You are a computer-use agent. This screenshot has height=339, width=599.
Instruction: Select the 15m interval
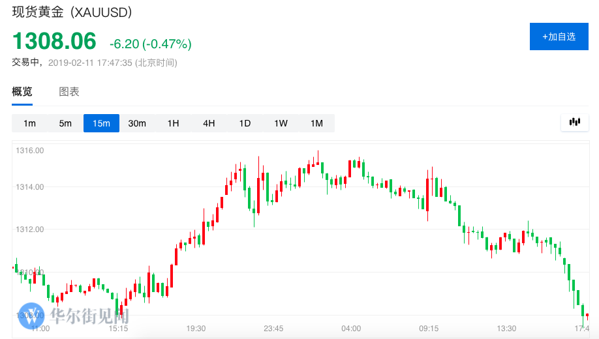101,123
